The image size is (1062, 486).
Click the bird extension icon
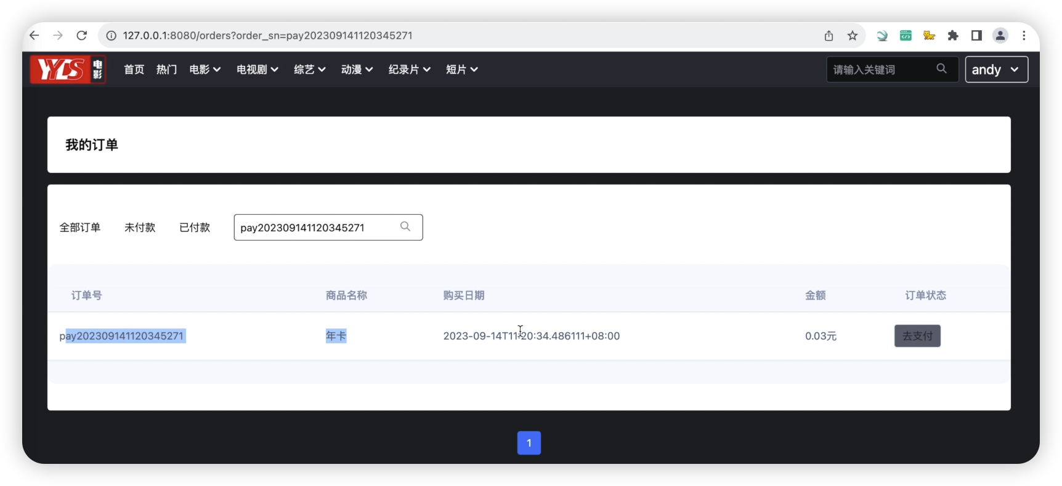(x=882, y=36)
